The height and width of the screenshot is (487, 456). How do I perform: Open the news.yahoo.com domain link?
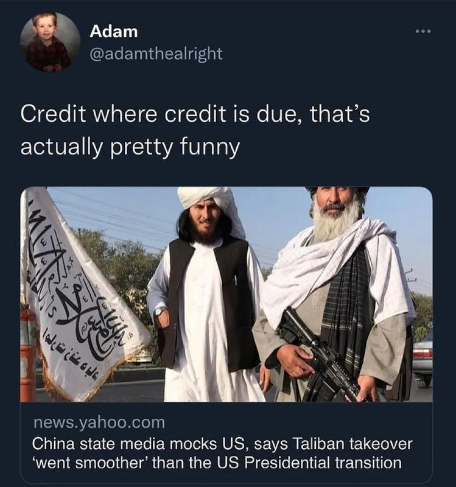click(99, 422)
